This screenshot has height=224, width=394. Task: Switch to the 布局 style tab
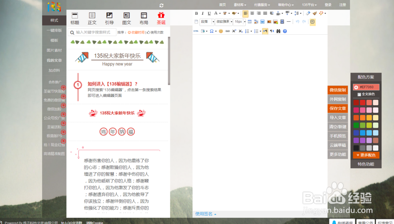point(144,19)
